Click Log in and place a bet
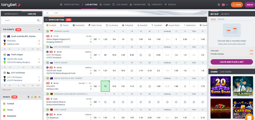The width and height of the screenshot is (255, 120). [x=232, y=62]
